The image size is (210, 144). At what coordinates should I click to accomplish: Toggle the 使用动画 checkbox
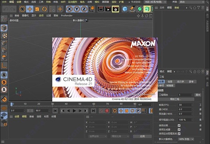179,126
